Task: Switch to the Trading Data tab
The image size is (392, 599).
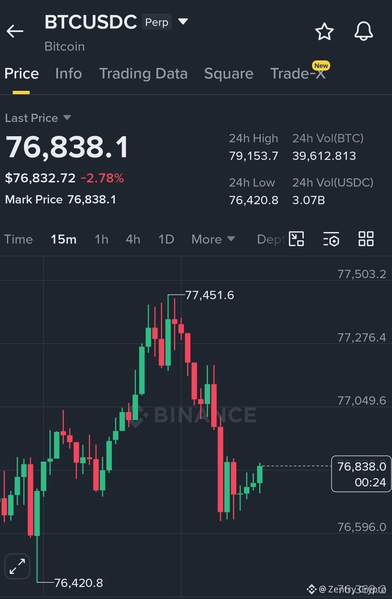Action: pos(143,74)
